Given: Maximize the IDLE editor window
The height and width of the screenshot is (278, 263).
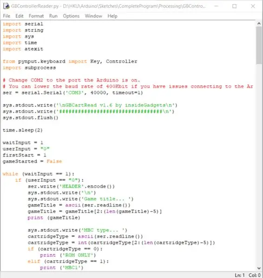Looking at the screenshot, I should pos(234,6).
